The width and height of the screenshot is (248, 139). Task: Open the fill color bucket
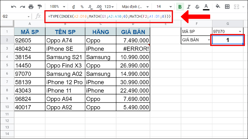point(218,6)
